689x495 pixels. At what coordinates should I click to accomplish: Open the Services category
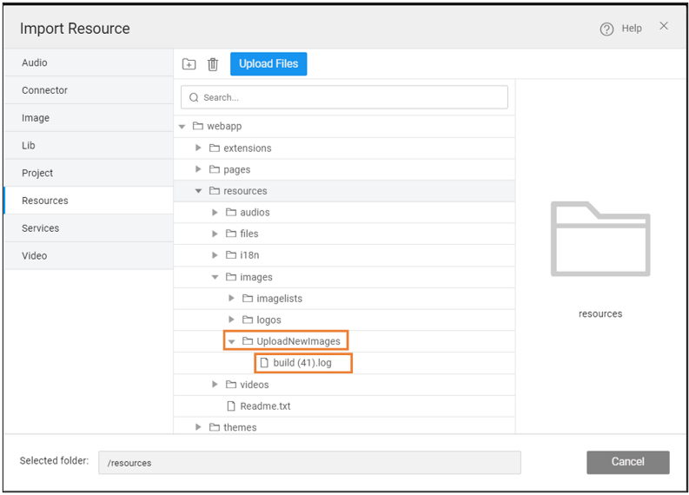(x=41, y=228)
